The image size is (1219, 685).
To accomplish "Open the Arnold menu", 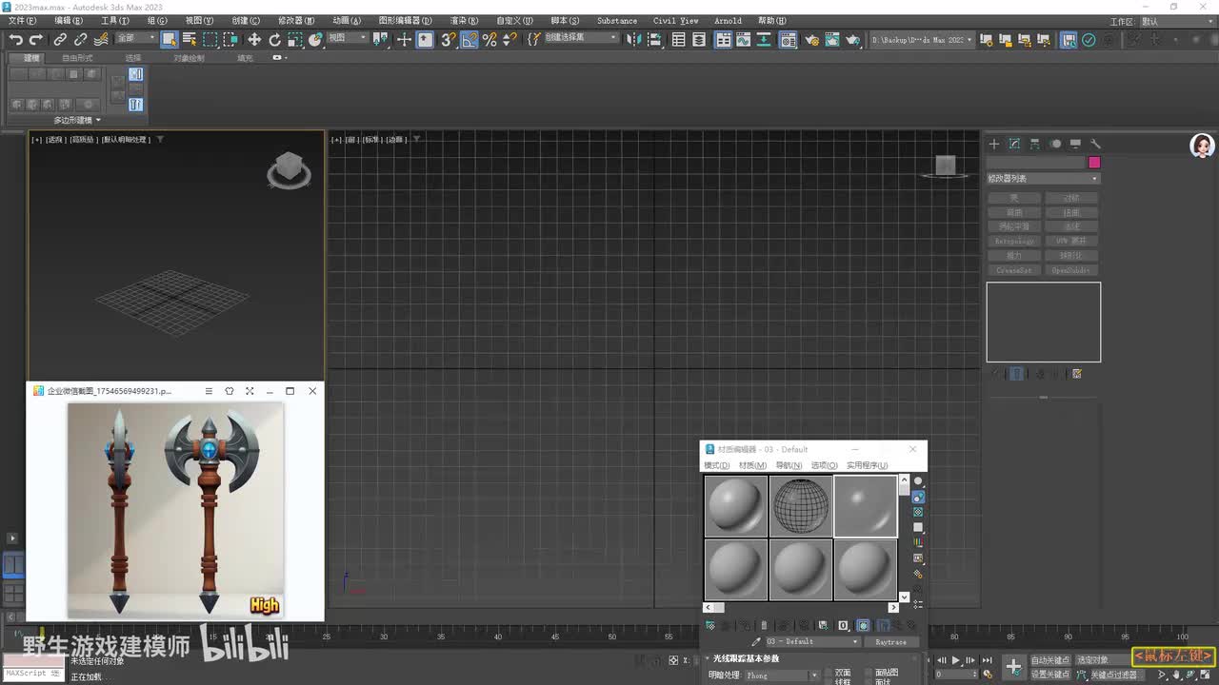I will (728, 21).
